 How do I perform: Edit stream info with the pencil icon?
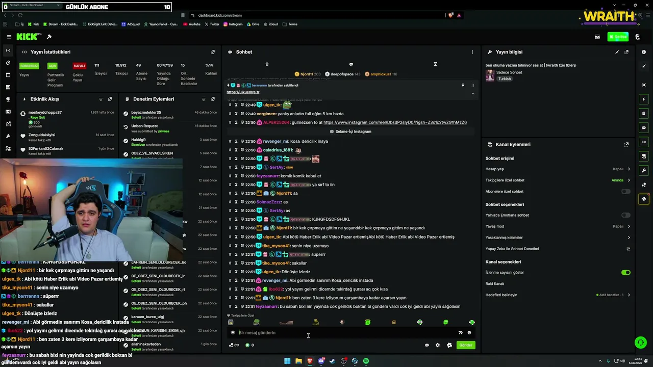[x=617, y=52]
